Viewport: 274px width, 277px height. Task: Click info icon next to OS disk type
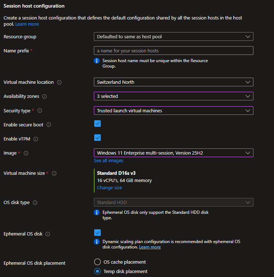(x=35, y=203)
